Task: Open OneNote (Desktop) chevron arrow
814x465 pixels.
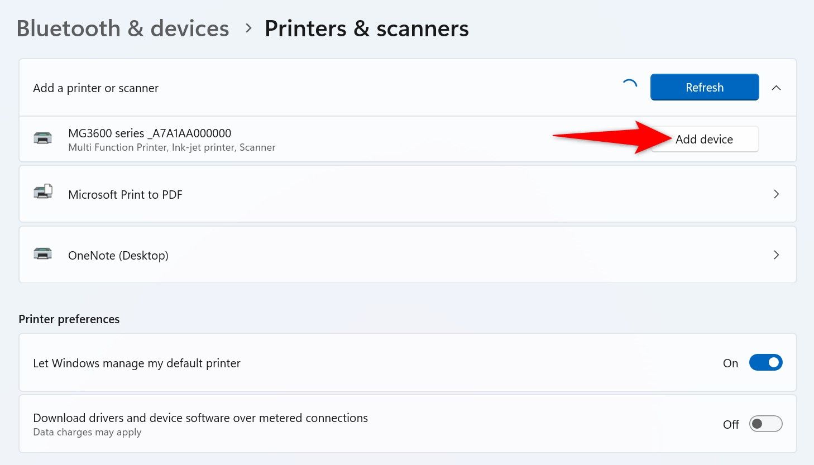Action: [776, 255]
